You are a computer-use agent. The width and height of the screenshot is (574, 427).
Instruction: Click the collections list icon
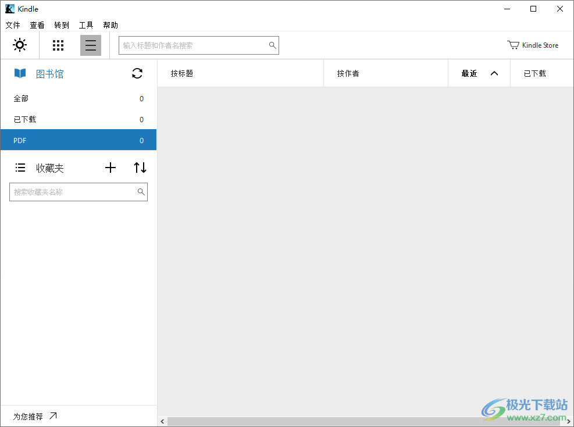tap(20, 168)
